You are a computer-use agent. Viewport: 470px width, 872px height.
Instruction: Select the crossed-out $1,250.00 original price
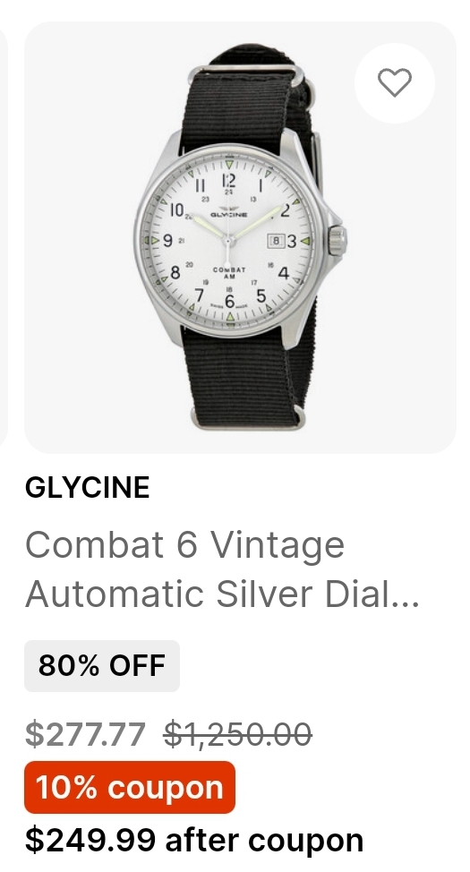[237, 734]
